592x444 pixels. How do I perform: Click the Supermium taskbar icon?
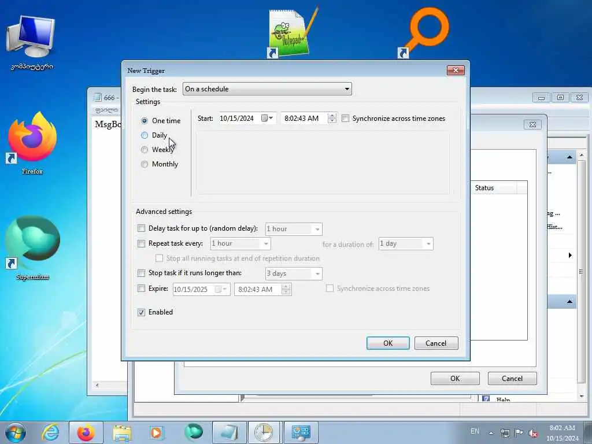pyautogui.click(x=193, y=432)
